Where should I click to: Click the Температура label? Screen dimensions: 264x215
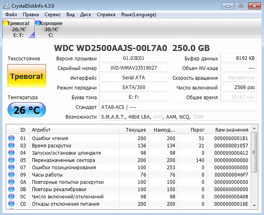23,98
